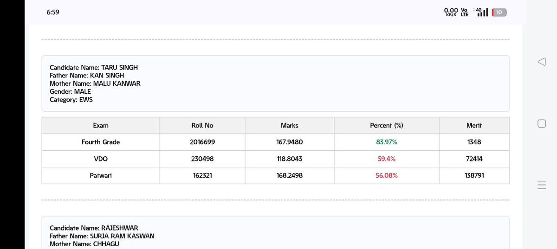Tap the Android back triangle icon
This screenshot has width=557, height=249.
(541, 62)
